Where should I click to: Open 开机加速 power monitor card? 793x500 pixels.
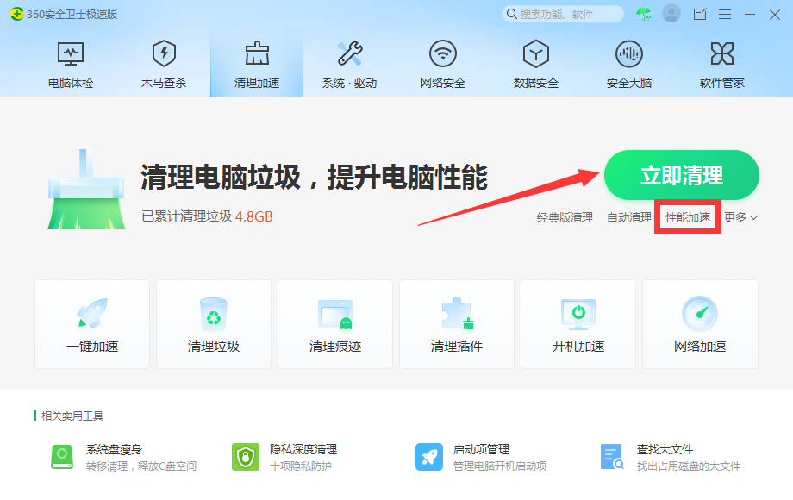tap(578, 324)
